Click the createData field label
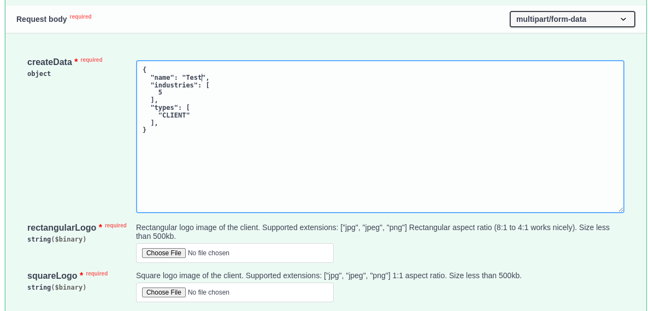Image resolution: width=649 pixels, height=311 pixels. click(x=50, y=62)
